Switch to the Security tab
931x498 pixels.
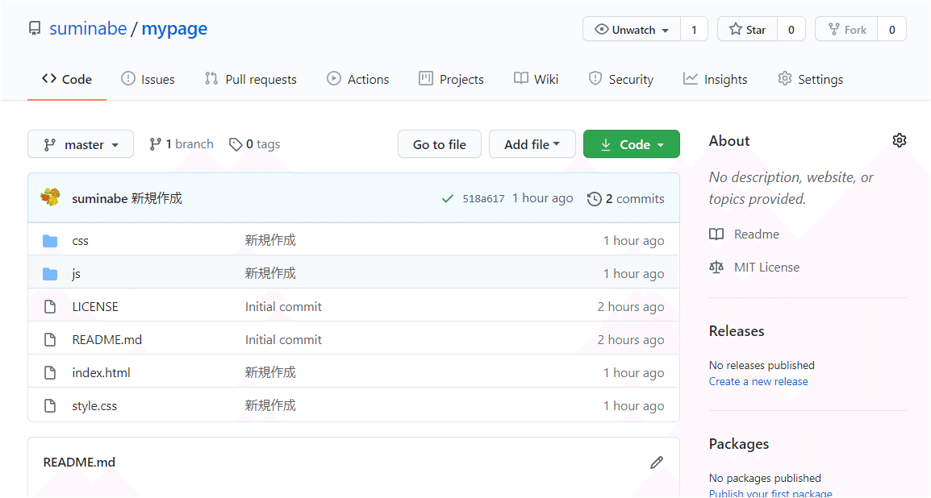click(621, 79)
